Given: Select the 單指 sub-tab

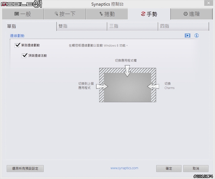Looking at the screenshot, I should tap(31, 26).
